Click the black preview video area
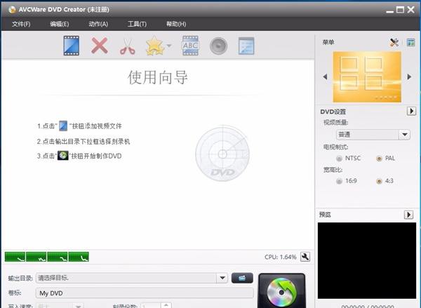 (367, 260)
